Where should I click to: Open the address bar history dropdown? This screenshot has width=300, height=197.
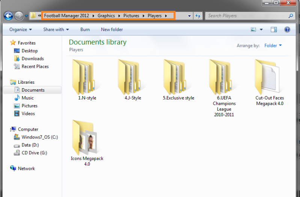point(189,16)
